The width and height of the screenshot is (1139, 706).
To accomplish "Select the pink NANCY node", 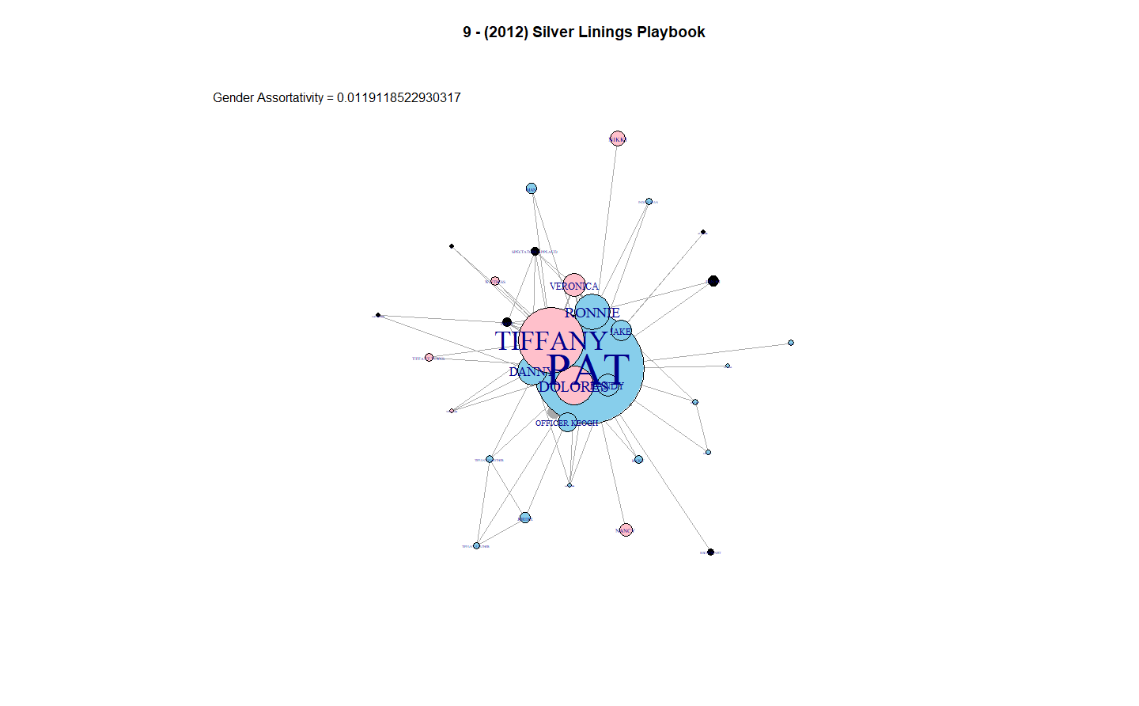I will [x=626, y=530].
